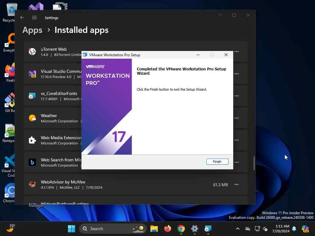
Task: Open the Windows Start menu
Action: (x=71, y=229)
